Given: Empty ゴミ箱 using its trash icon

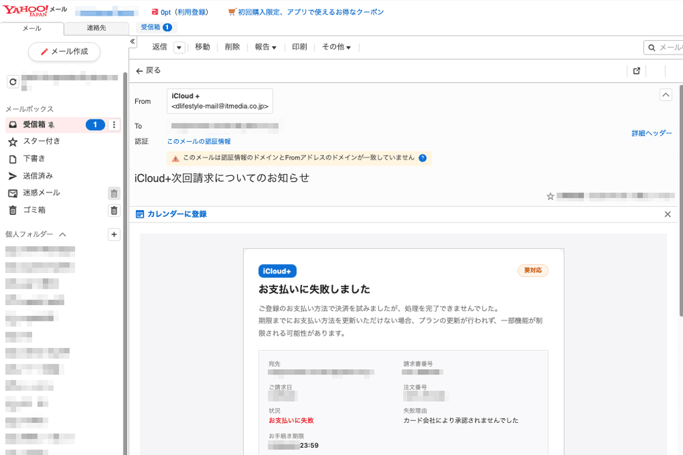Looking at the screenshot, I should (113, 210).
